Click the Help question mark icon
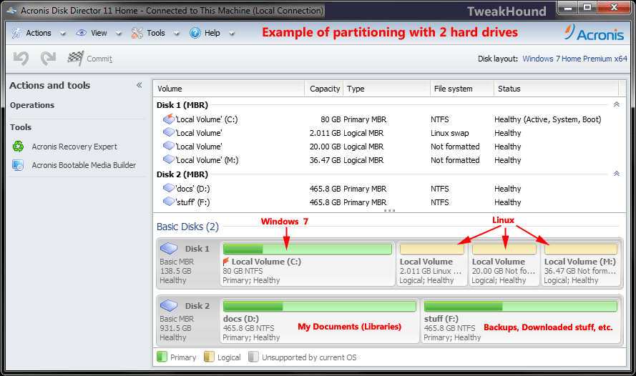Viewport: 636px width, 376px height. 195,33
